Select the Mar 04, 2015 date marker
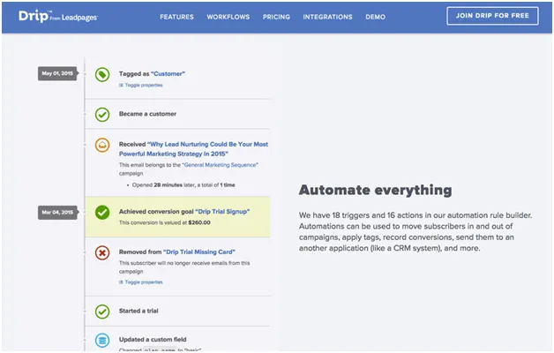 (57, 213)
